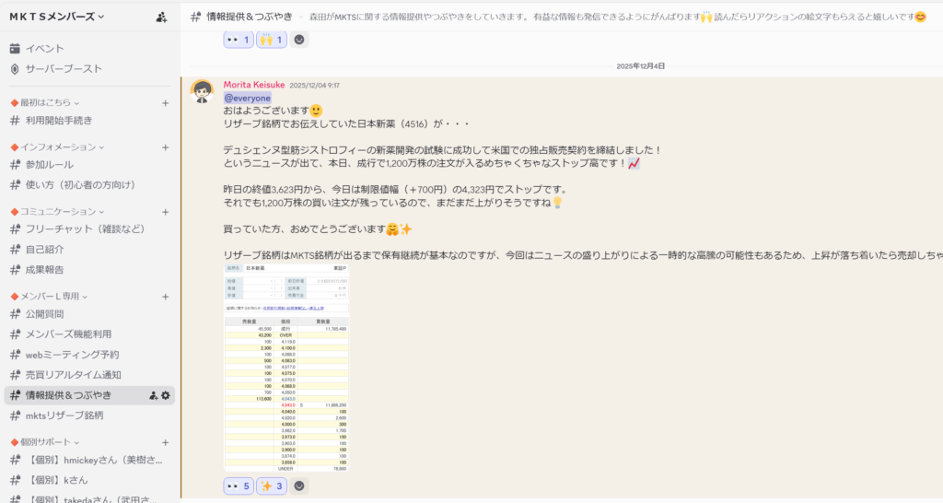
Task: Toggle the eyes reaction with count 5
Action: coord(239,485)
